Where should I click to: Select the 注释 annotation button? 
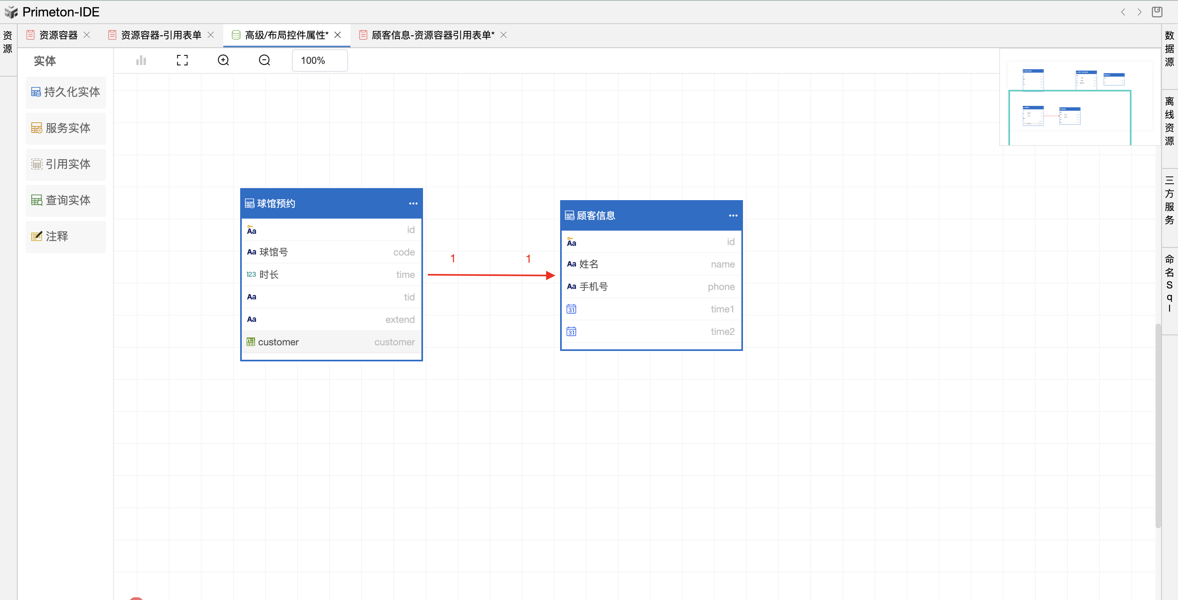(x=66, y=237)
